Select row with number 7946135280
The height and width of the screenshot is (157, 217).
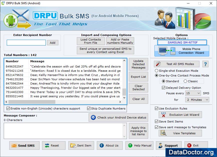[64, 79]
